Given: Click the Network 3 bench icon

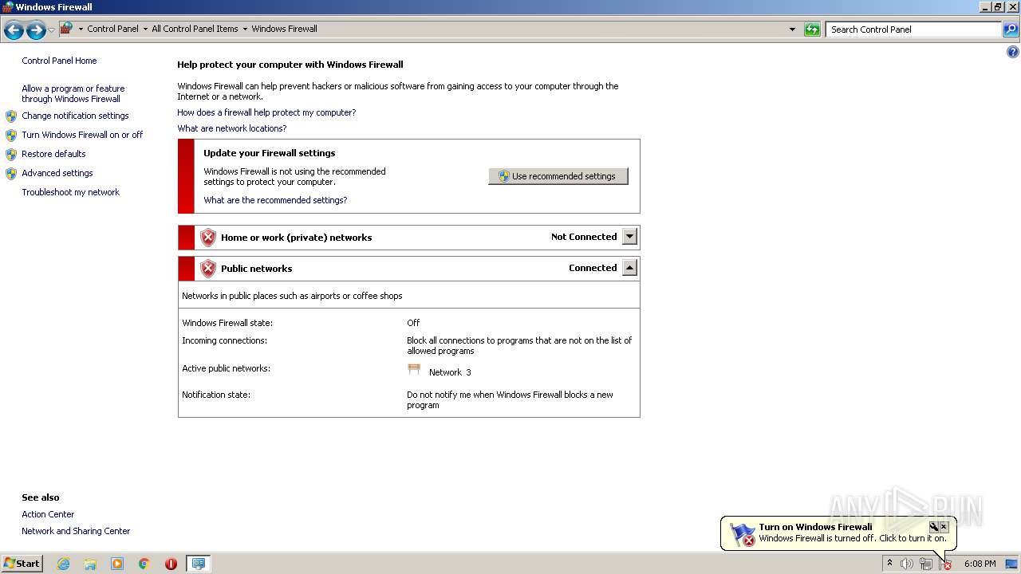Looking at the screenshot, I should pyautogui.click(x=414, y=369).
